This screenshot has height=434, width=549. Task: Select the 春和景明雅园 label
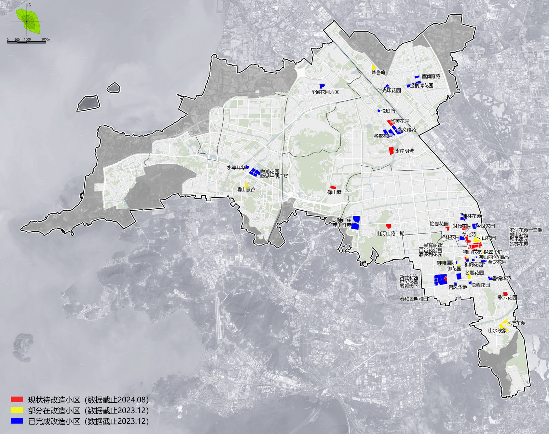[414, 299]
